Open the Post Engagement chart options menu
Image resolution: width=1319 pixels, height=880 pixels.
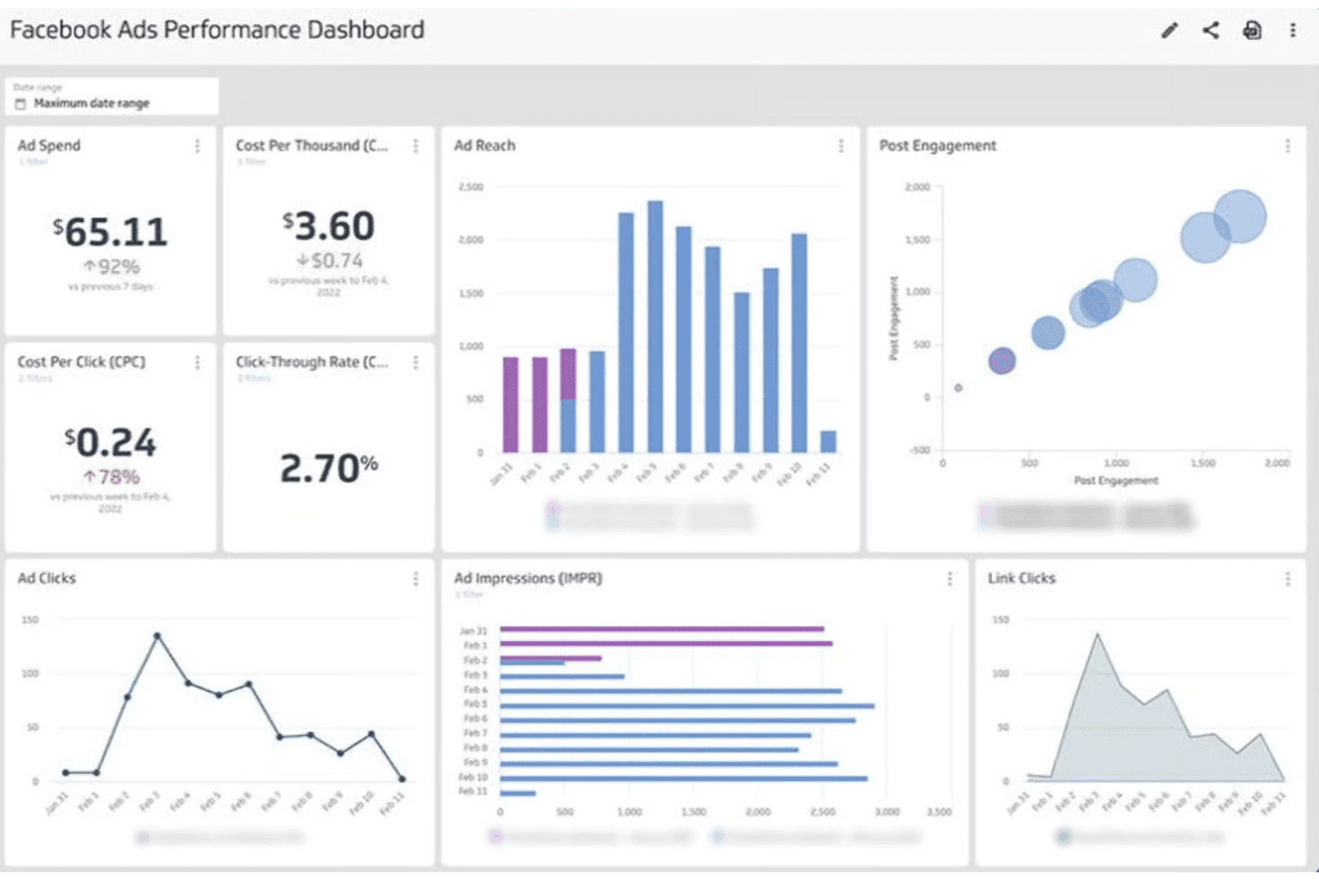pos(1287,145)
